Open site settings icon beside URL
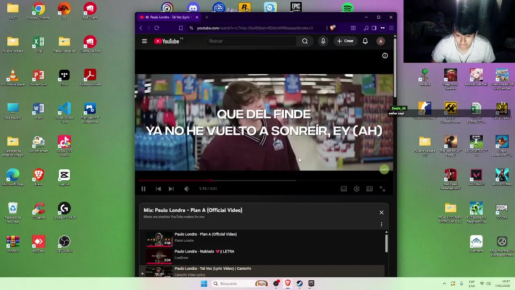This screenshot has height=290, width=515. tap(191, 28)
